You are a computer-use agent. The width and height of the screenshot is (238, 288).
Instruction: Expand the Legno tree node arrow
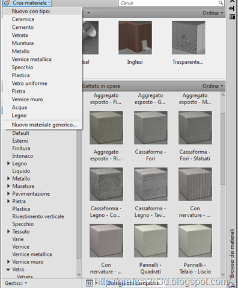click(8, 163)
